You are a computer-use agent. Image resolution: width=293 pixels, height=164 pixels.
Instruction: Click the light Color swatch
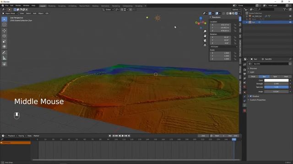[x=277, y=80]
